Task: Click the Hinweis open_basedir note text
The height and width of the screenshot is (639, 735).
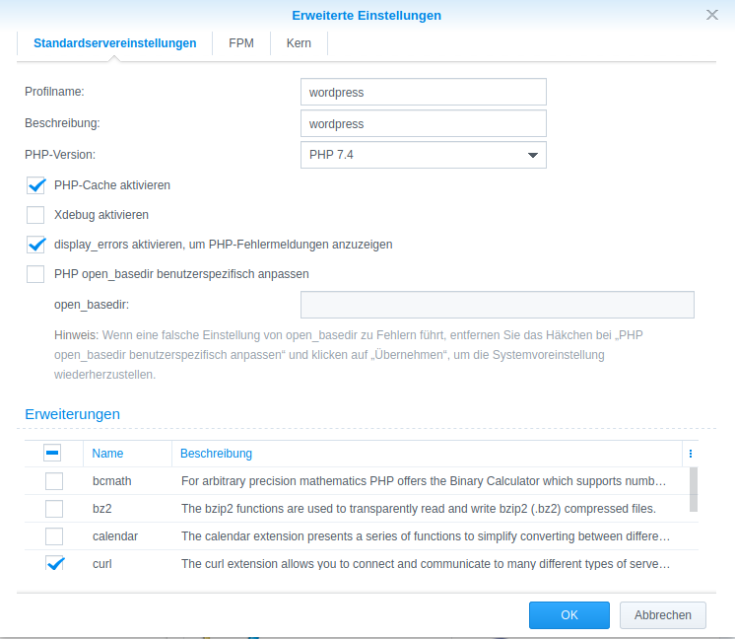Action: (348, 355)
